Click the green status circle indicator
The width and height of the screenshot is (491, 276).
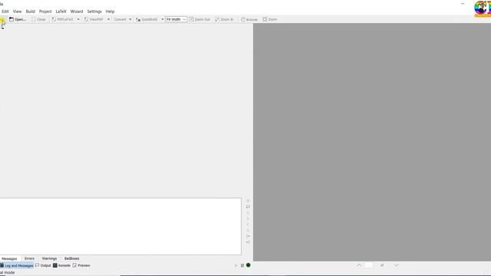tap(249, 265)
